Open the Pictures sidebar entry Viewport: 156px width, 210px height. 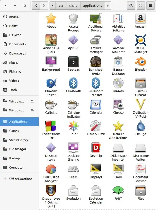pyautogui.click(x=19, y=72)
